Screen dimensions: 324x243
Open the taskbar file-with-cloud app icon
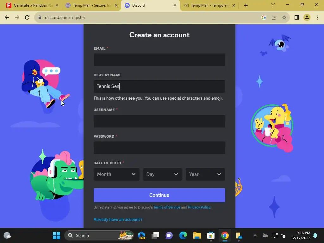(x=239, y=235)
